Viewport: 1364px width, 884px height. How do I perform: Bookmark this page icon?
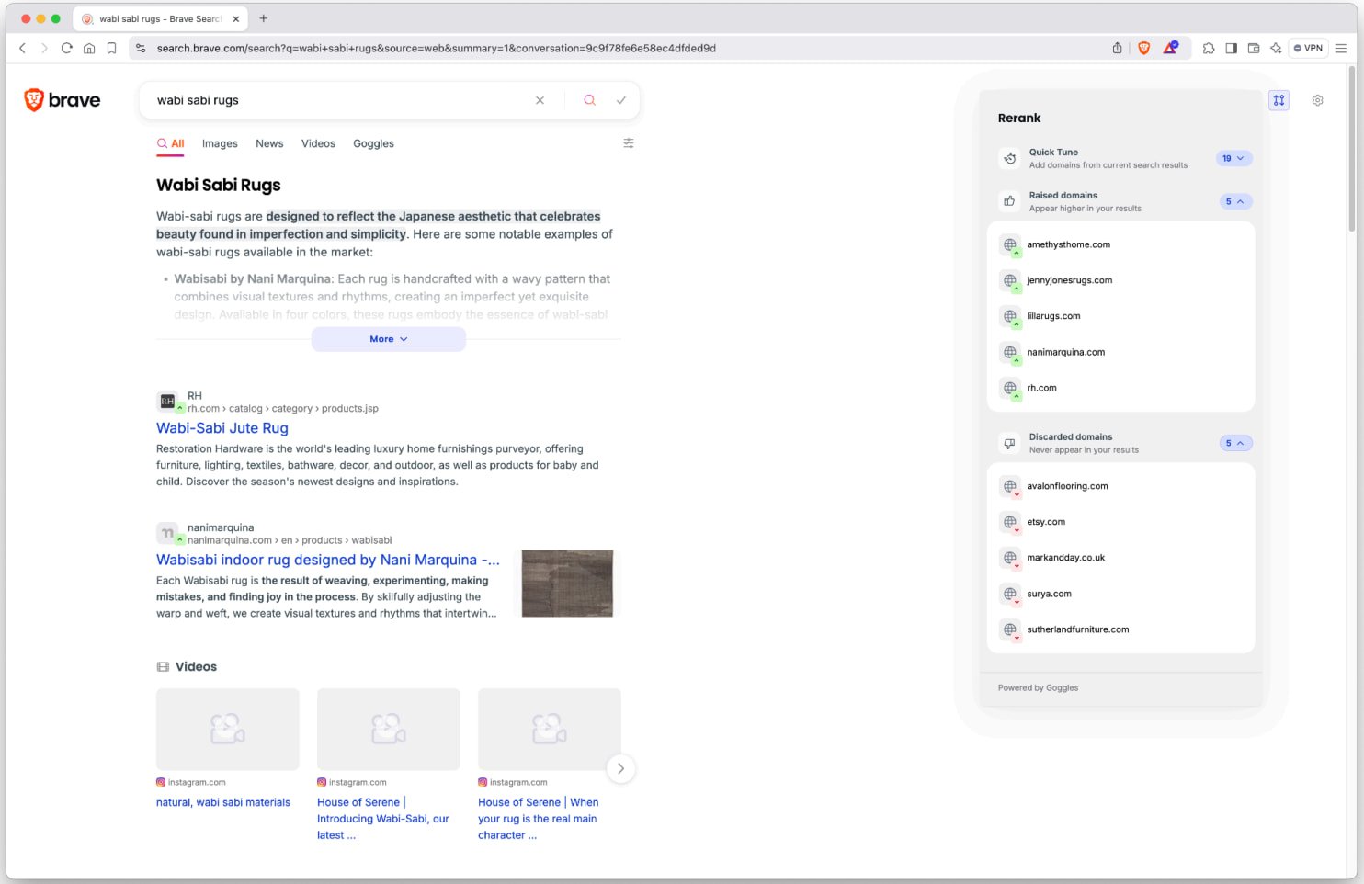(x=111, y=48)
